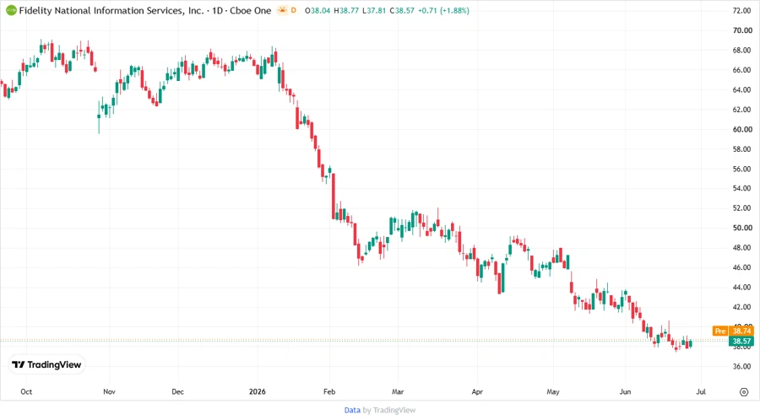Click the 66.00 price axis label
This screenshot has height=420, width=760.
click(x=742, y=70)
